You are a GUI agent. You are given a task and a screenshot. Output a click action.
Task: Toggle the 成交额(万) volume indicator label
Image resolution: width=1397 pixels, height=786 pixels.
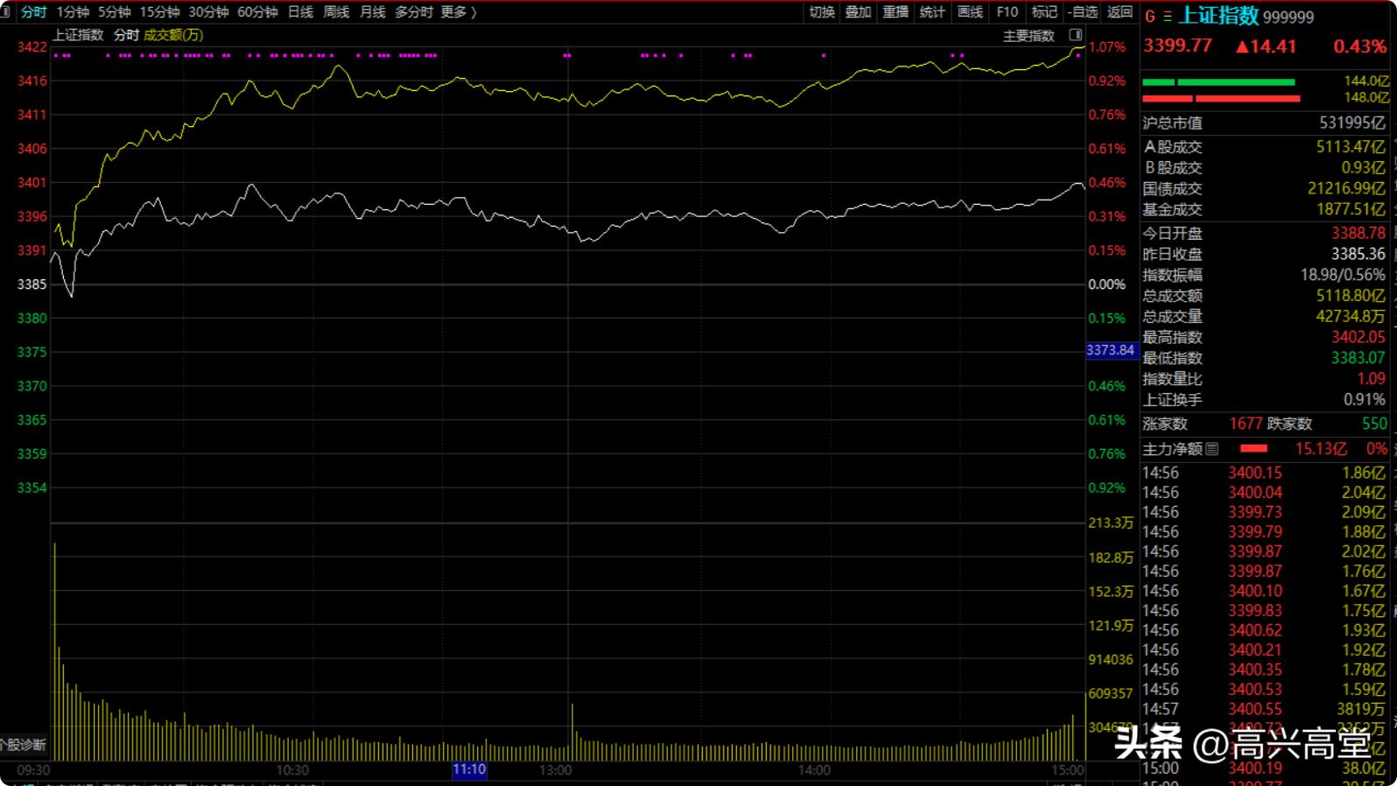pyautogui.click(x=173, y=35)
